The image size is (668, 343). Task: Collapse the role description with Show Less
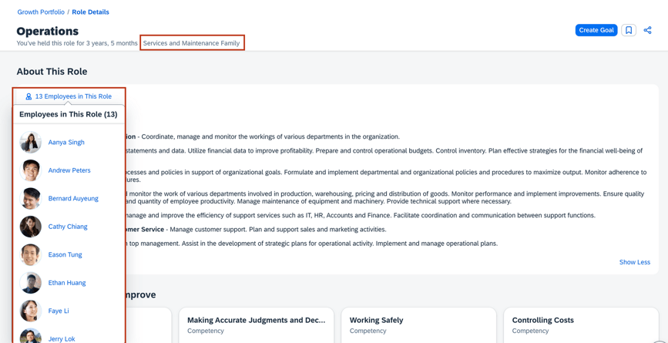tap(634, 262)
